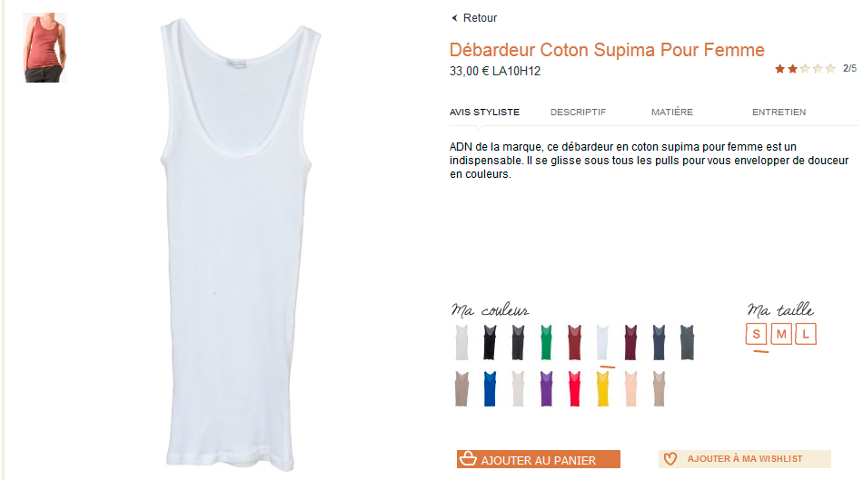
Task: Open the Descriptif tab
Action: pyautogui.click(x=578, y=113)
